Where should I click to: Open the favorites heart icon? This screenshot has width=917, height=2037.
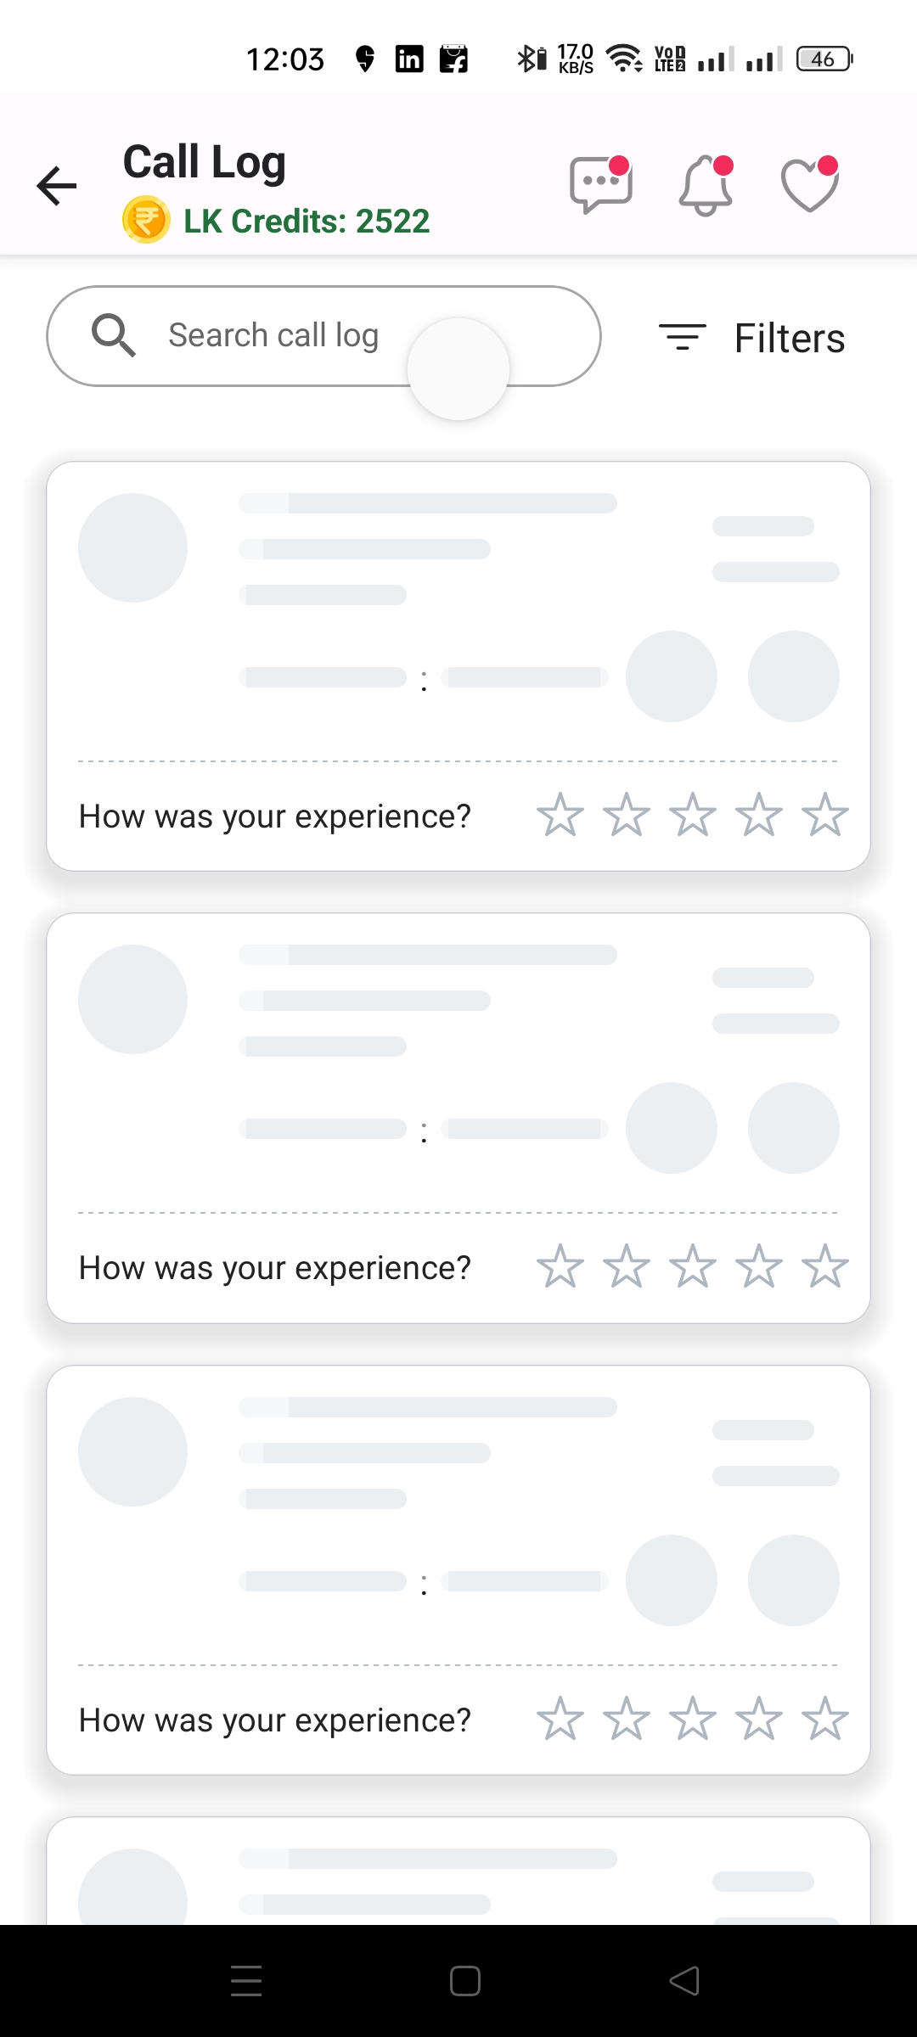pos(809,185)
